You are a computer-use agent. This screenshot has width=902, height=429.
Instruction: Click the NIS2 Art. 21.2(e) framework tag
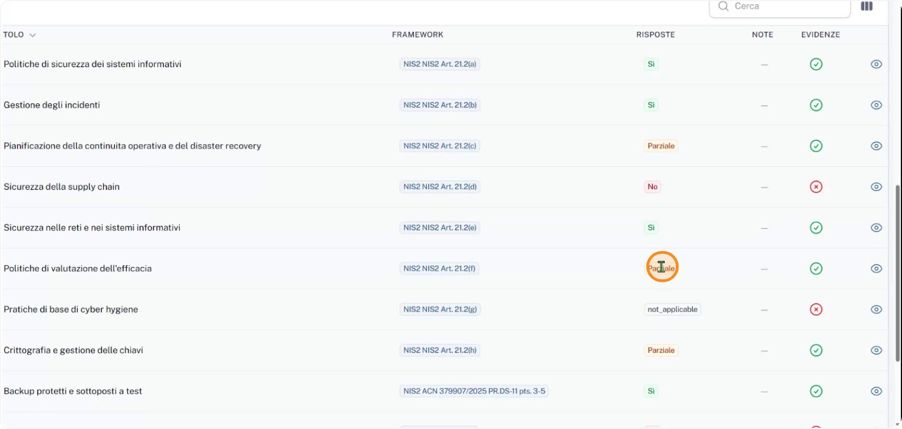click(439, 227)
